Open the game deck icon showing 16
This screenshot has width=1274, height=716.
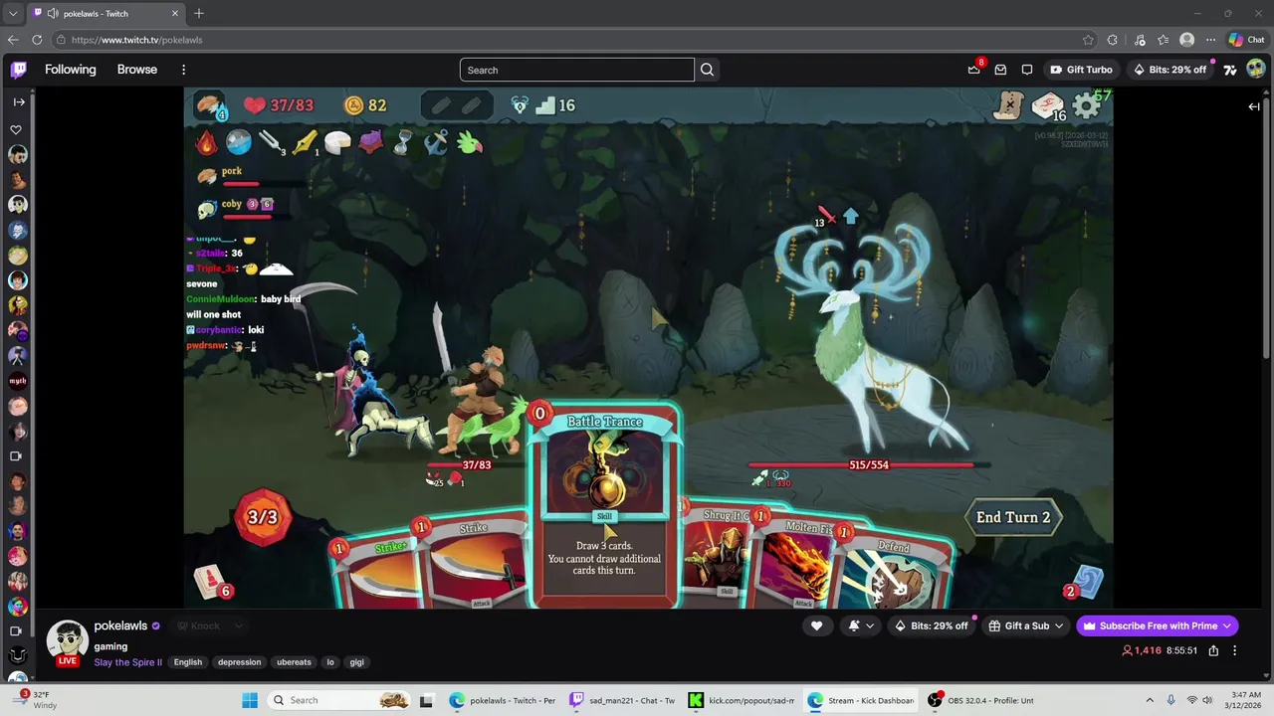tap(1047, 106)
